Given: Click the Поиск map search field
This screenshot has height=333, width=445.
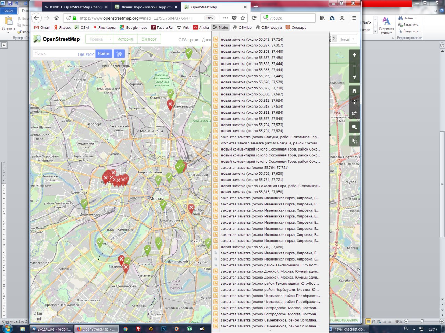Looking at the screenshot, I should coord(56,53).
